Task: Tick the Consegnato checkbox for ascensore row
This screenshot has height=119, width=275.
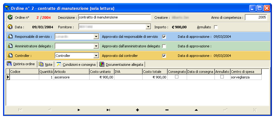Action: (177, 77)
